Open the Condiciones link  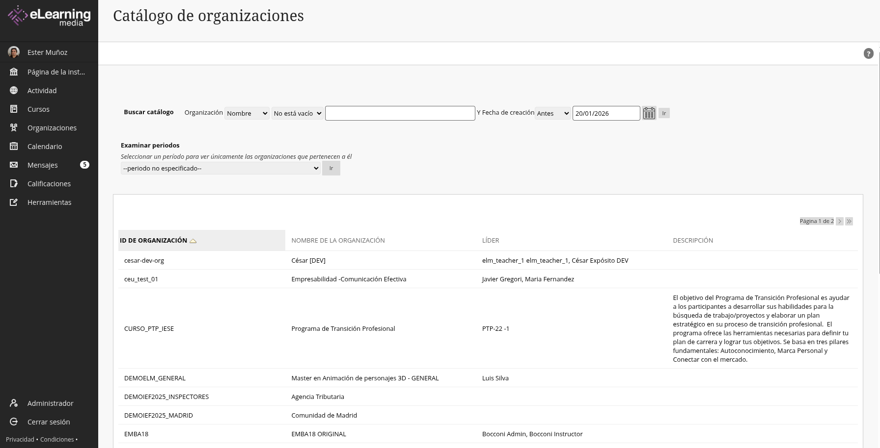tap(57, 440)
